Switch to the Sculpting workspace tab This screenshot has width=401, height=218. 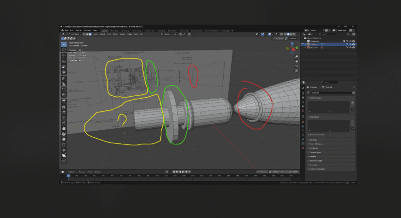pyautogui.click(x=125, y=31)
